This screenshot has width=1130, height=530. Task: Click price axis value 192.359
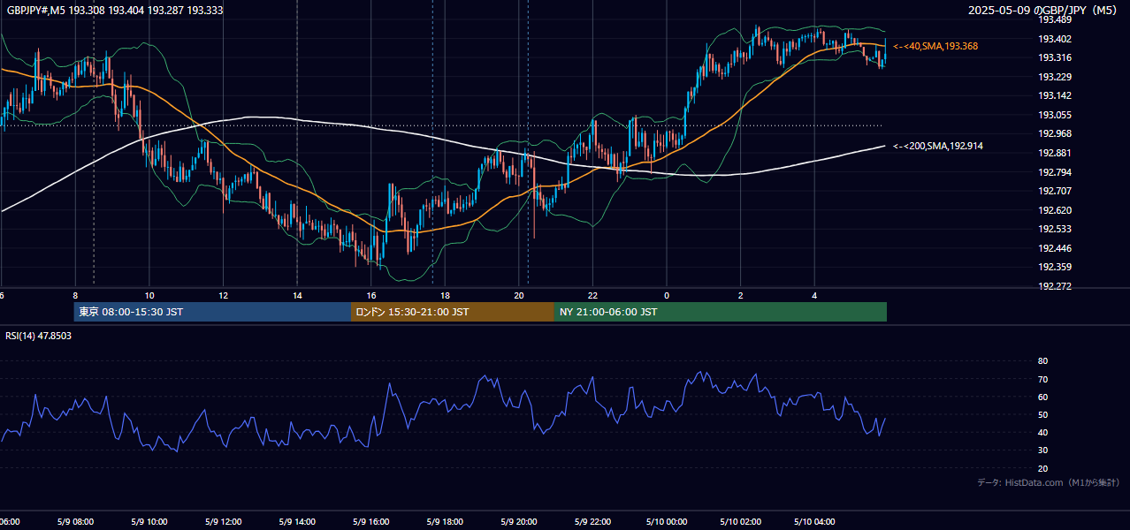(1055, 267)
